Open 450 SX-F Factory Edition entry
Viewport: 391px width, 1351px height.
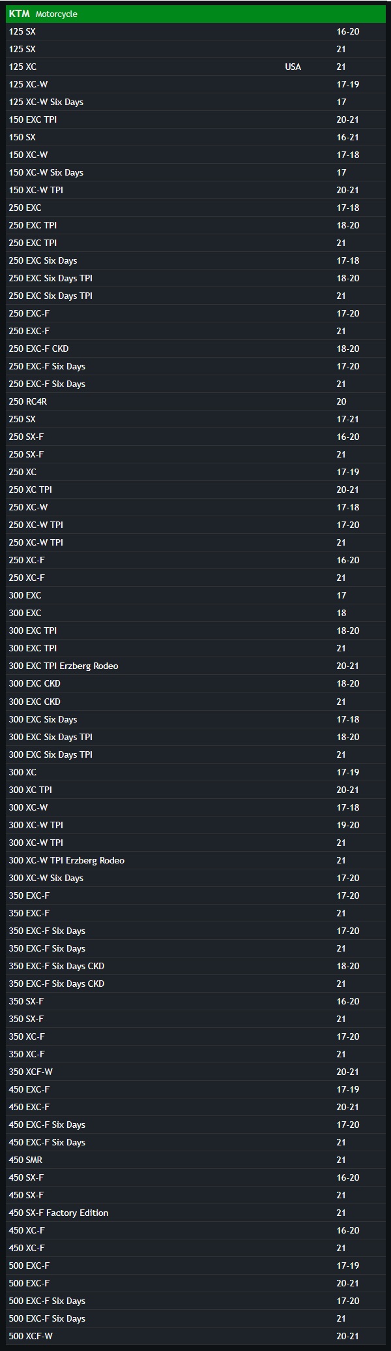(x=59, y=1213)
